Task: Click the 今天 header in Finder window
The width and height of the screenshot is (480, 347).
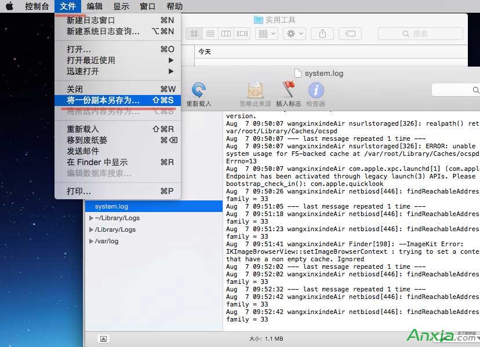Action: (205, 52)
